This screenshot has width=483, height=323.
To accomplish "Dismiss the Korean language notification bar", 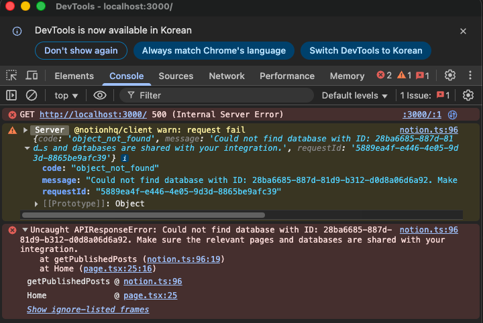I will point(463,31).
